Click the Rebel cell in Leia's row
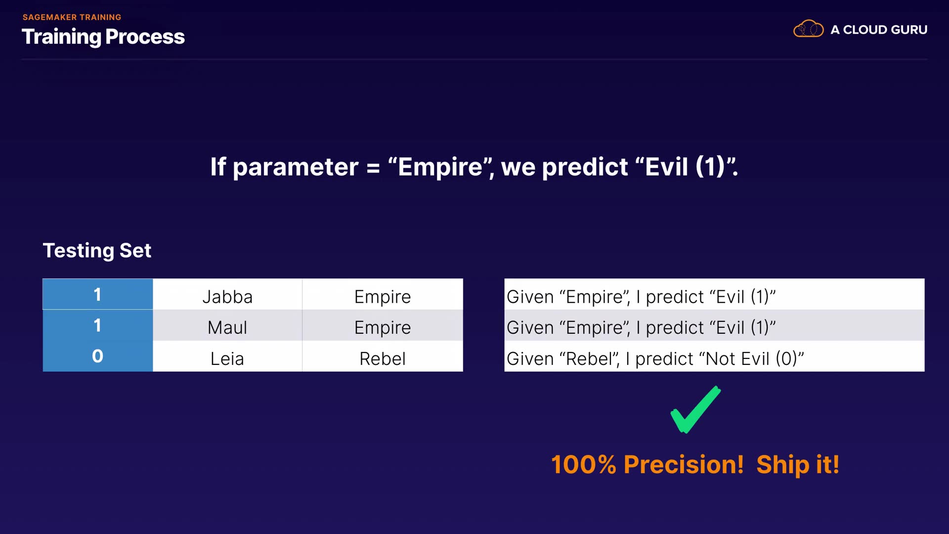The image size is (949, 534). pyautogui.click(x=383, y=358)
